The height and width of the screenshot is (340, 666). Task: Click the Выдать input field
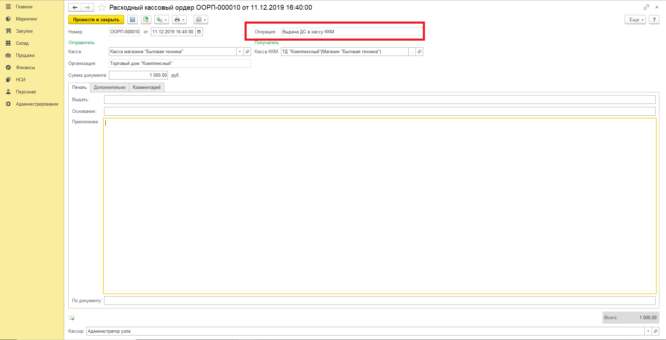click(x=379, y=100)
